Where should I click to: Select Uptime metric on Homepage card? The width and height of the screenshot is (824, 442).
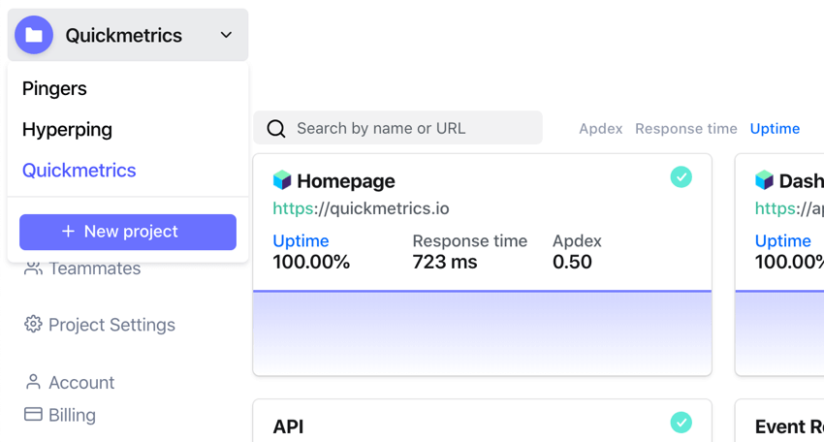[x=301, y=240]
